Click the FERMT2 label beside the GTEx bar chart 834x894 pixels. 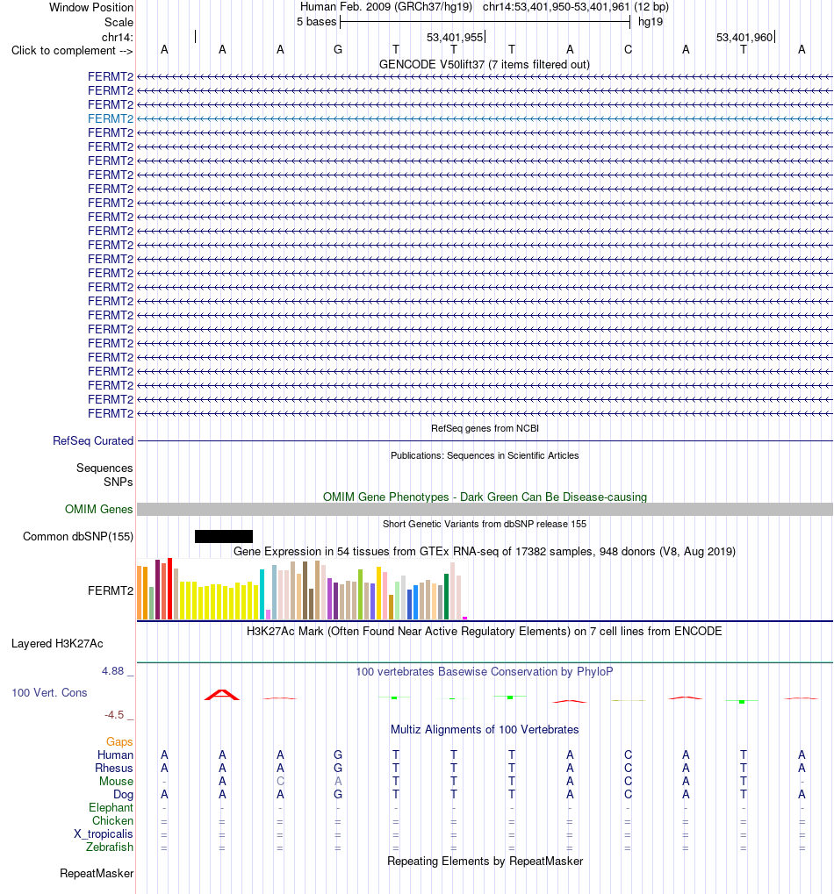[x=111, y=590]
